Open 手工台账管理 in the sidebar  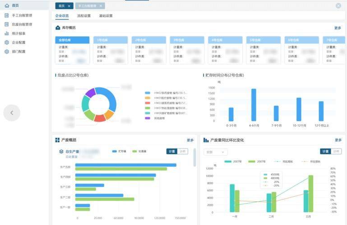pos(22,15)
